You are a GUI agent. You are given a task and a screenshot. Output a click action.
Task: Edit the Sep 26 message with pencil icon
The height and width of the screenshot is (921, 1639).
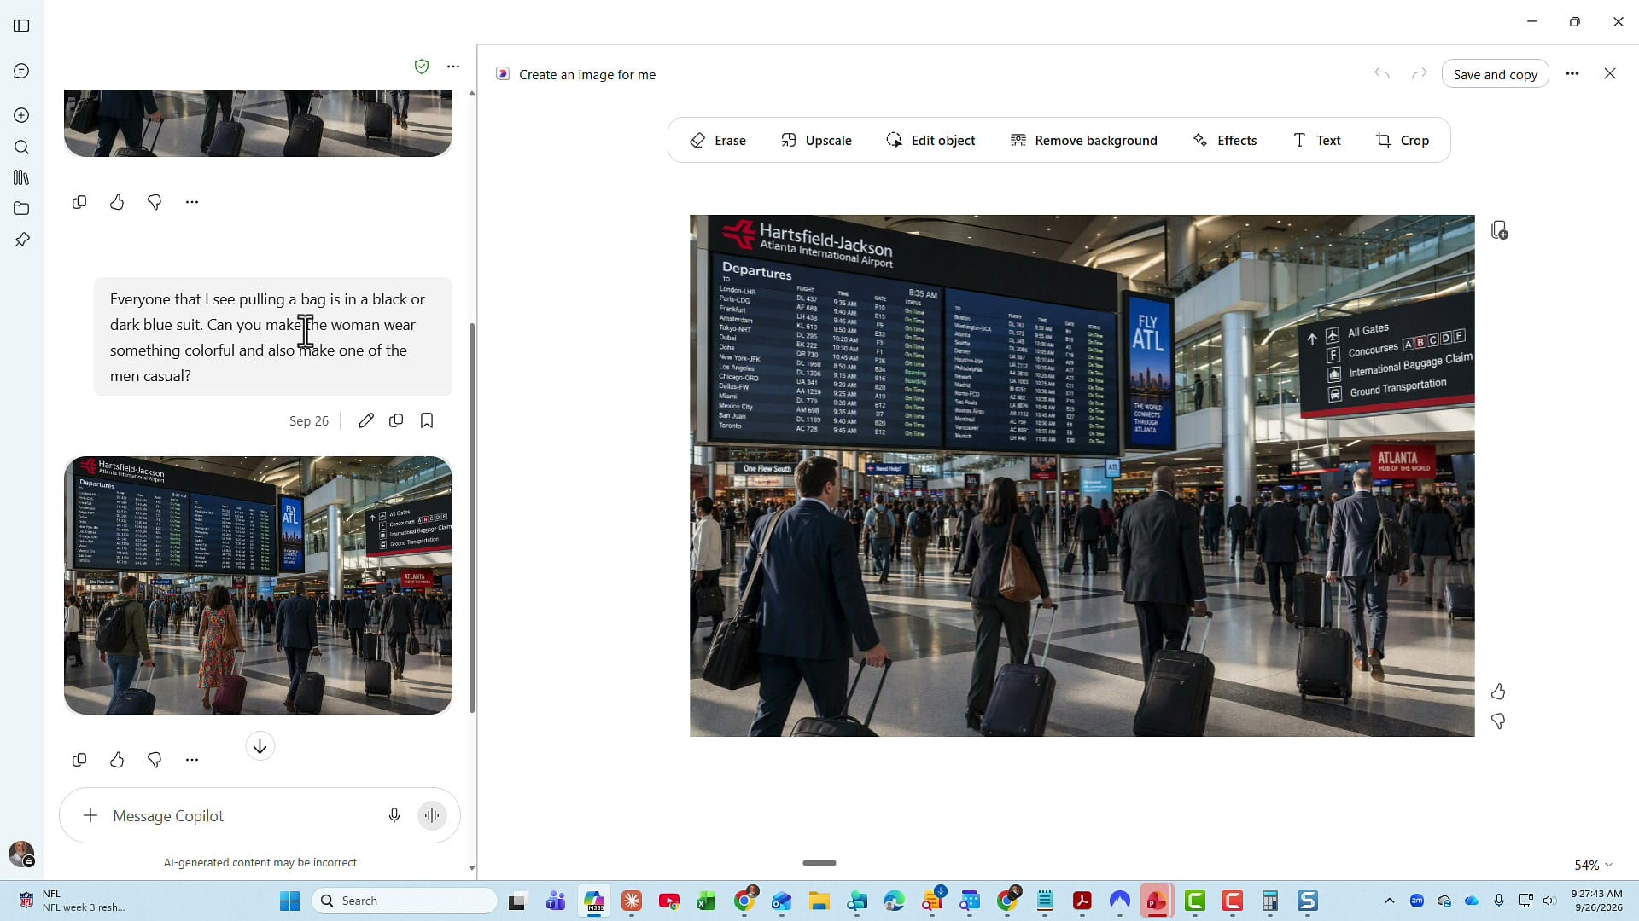click(365, 420)
